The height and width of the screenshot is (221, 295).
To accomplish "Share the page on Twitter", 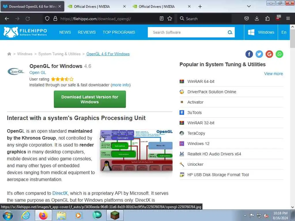I will point(259,54).
